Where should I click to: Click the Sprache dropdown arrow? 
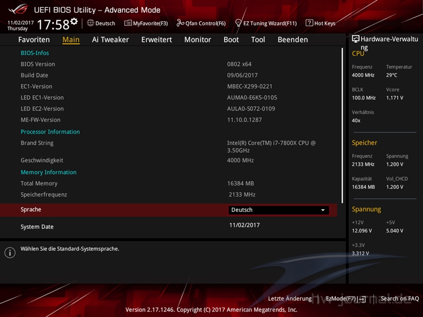coord(323,210)
